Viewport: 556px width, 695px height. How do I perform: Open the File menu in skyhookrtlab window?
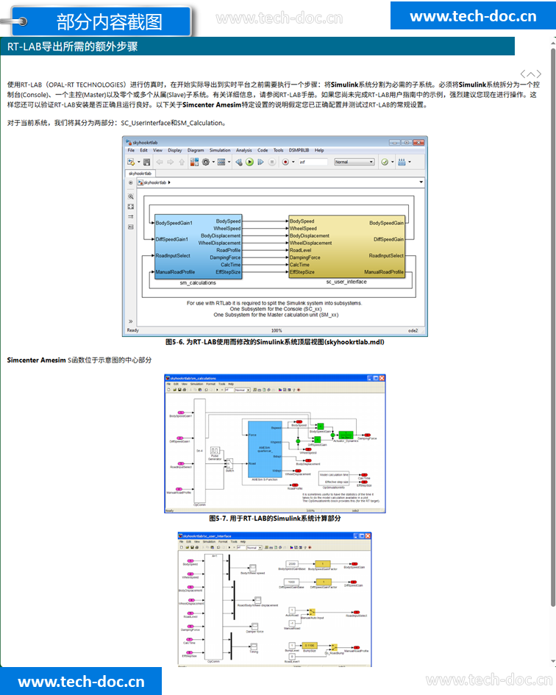point(131,150)
